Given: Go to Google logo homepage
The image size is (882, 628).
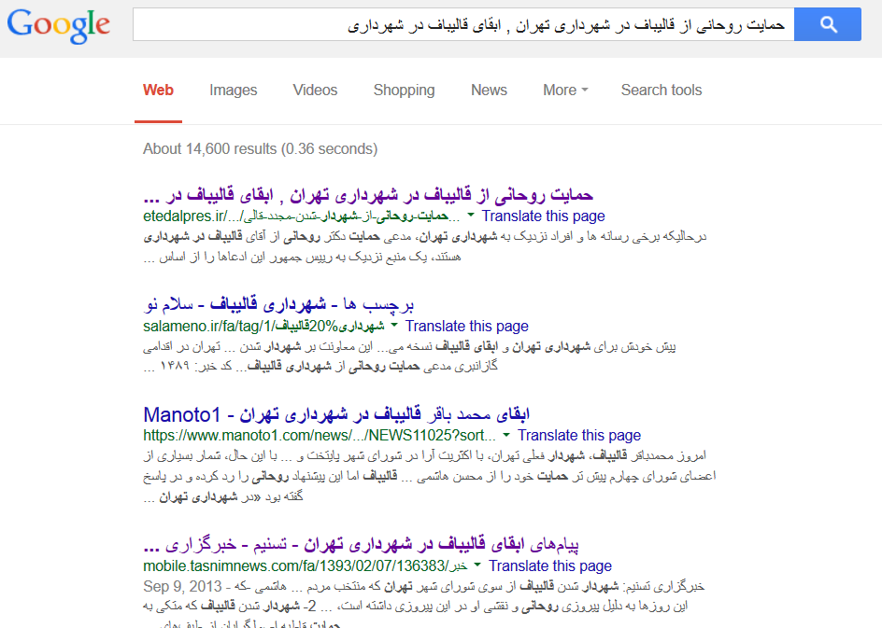Looking at the screenshot, I should 59,25.
